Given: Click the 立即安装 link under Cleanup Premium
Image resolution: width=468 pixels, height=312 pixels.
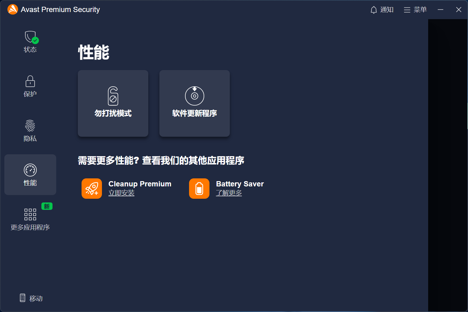Looking at the screenshot, I should pyautogui.click(x=121, y=193).
